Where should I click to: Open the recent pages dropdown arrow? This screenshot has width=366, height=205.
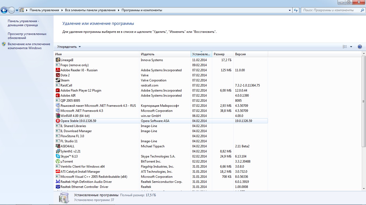click(17, 10)
